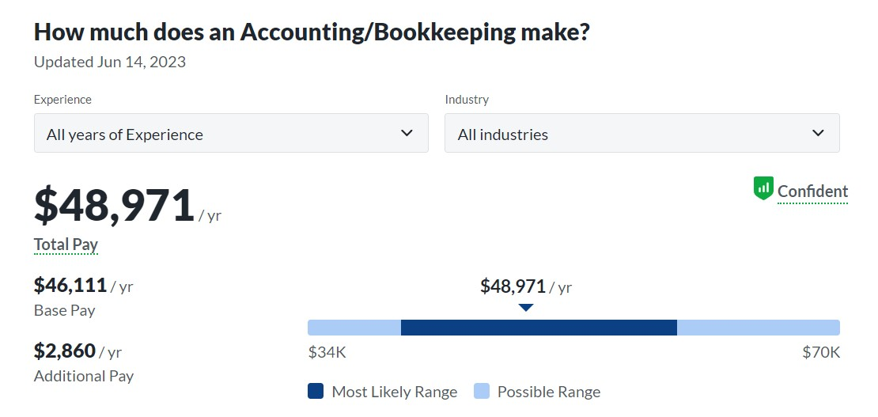Click the Most Likely Range legend swatch
The image size is (878, 417).
pos(316,391)
